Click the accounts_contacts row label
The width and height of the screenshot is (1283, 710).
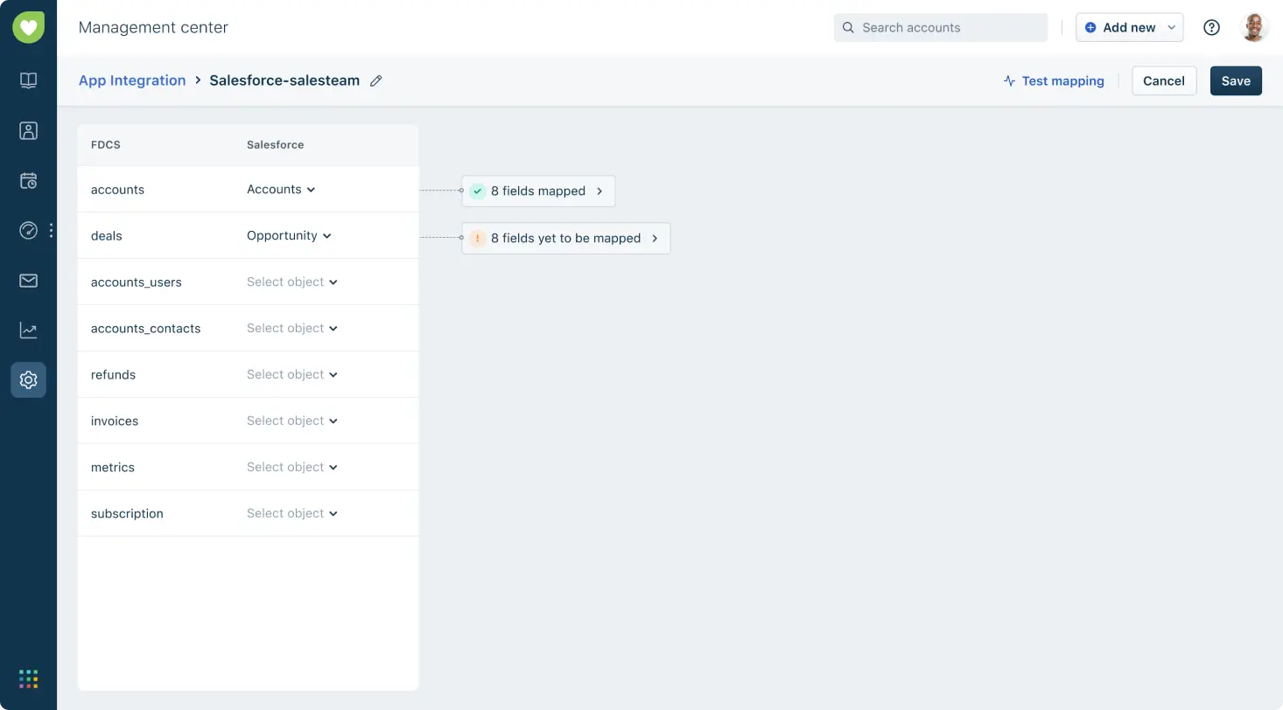tap(146, 328)
